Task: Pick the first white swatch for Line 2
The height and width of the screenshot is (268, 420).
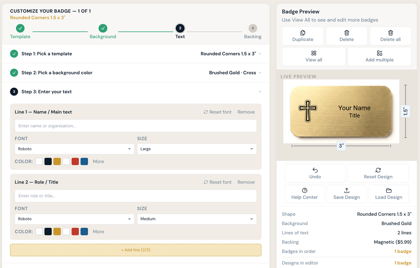Action: pyautogui.click(x=39, y=232)
